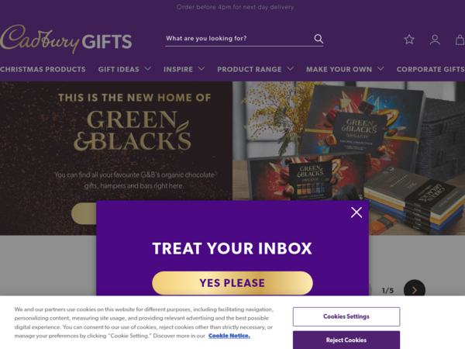Open Corporate Gifts menu item
This screenshot has width=465, height=349.
click(x=431, y=70)
